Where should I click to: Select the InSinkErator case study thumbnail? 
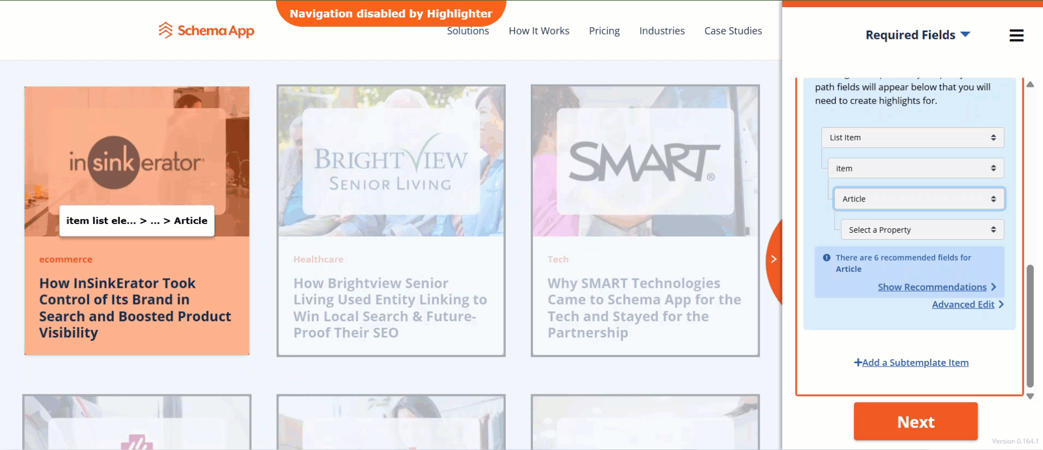137,161
